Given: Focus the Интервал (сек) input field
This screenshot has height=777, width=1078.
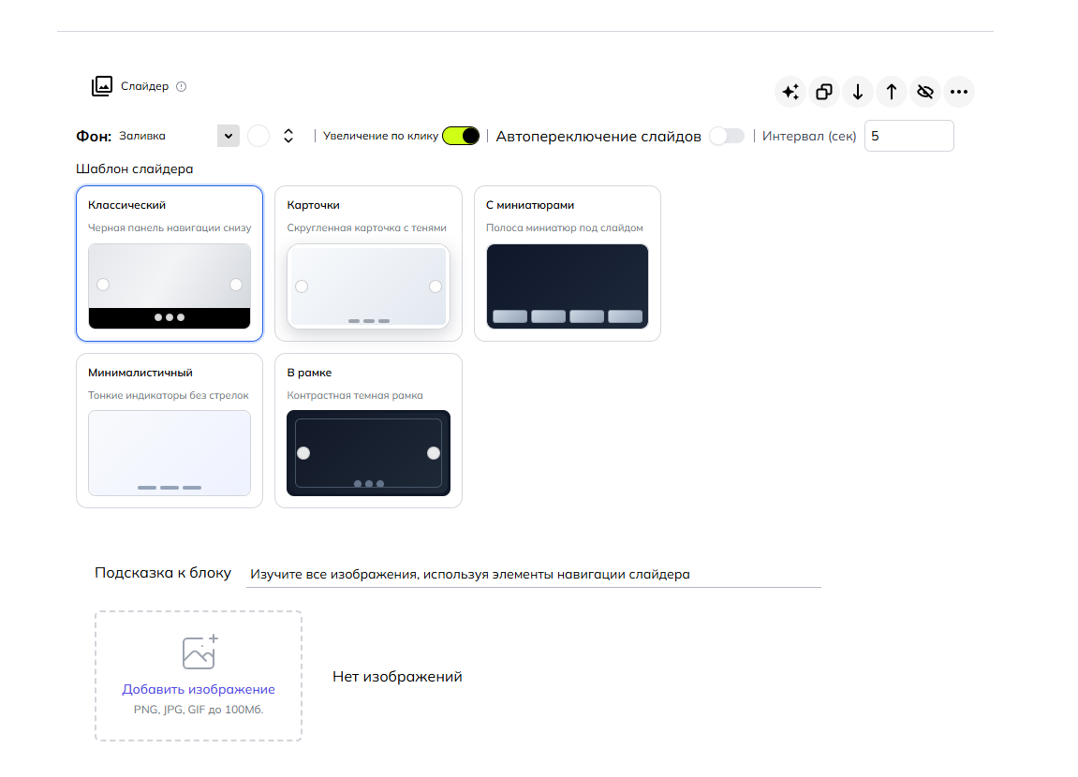Looking at the screenshot, I should click(908, 136).
